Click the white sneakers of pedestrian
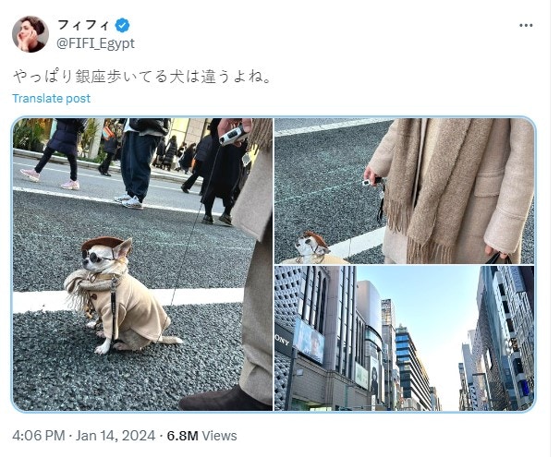 (129, 201)
